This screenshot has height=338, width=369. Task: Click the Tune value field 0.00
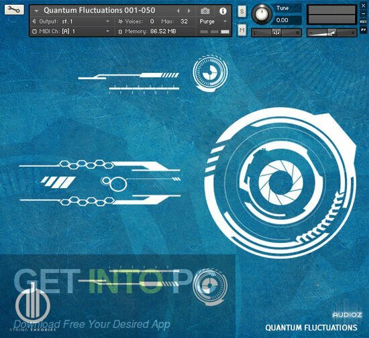[x=287, y=20]
